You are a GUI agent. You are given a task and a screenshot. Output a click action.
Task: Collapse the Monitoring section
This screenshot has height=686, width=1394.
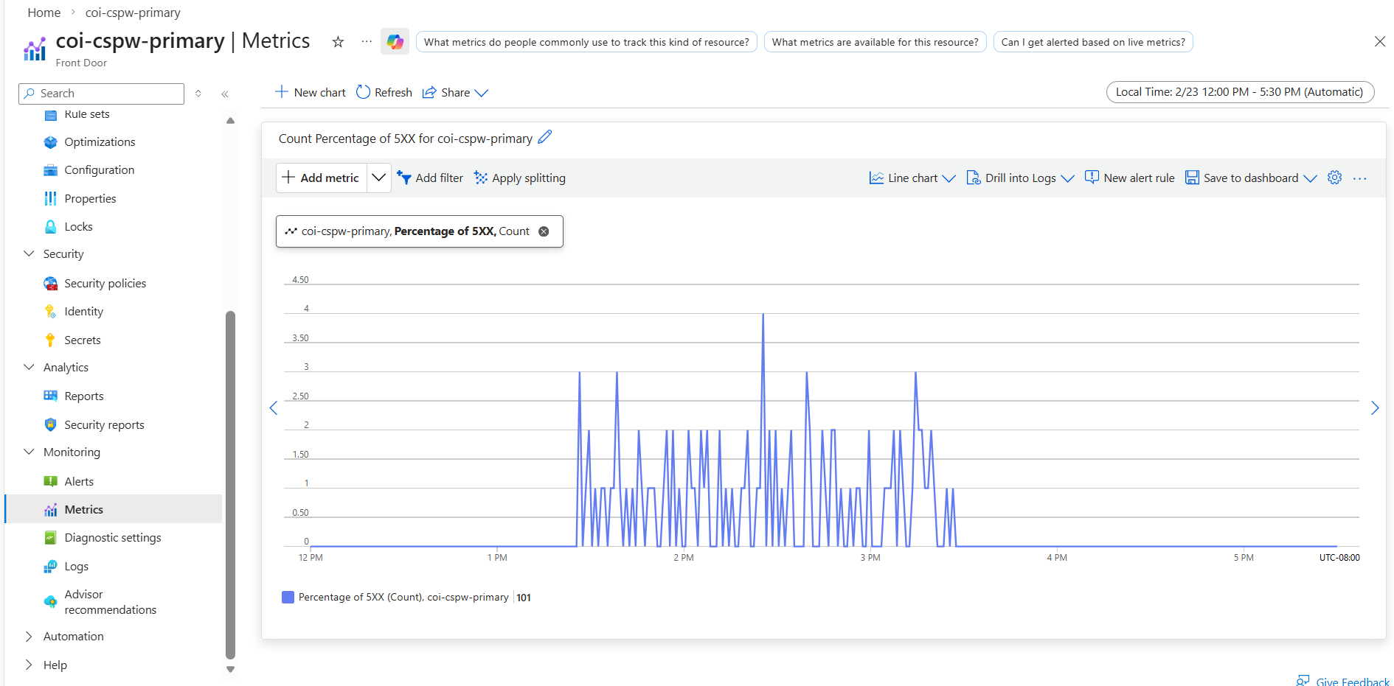29,452
